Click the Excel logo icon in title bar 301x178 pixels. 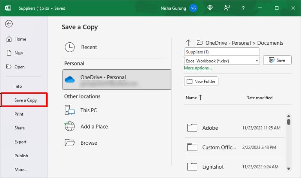click(8, 8)
